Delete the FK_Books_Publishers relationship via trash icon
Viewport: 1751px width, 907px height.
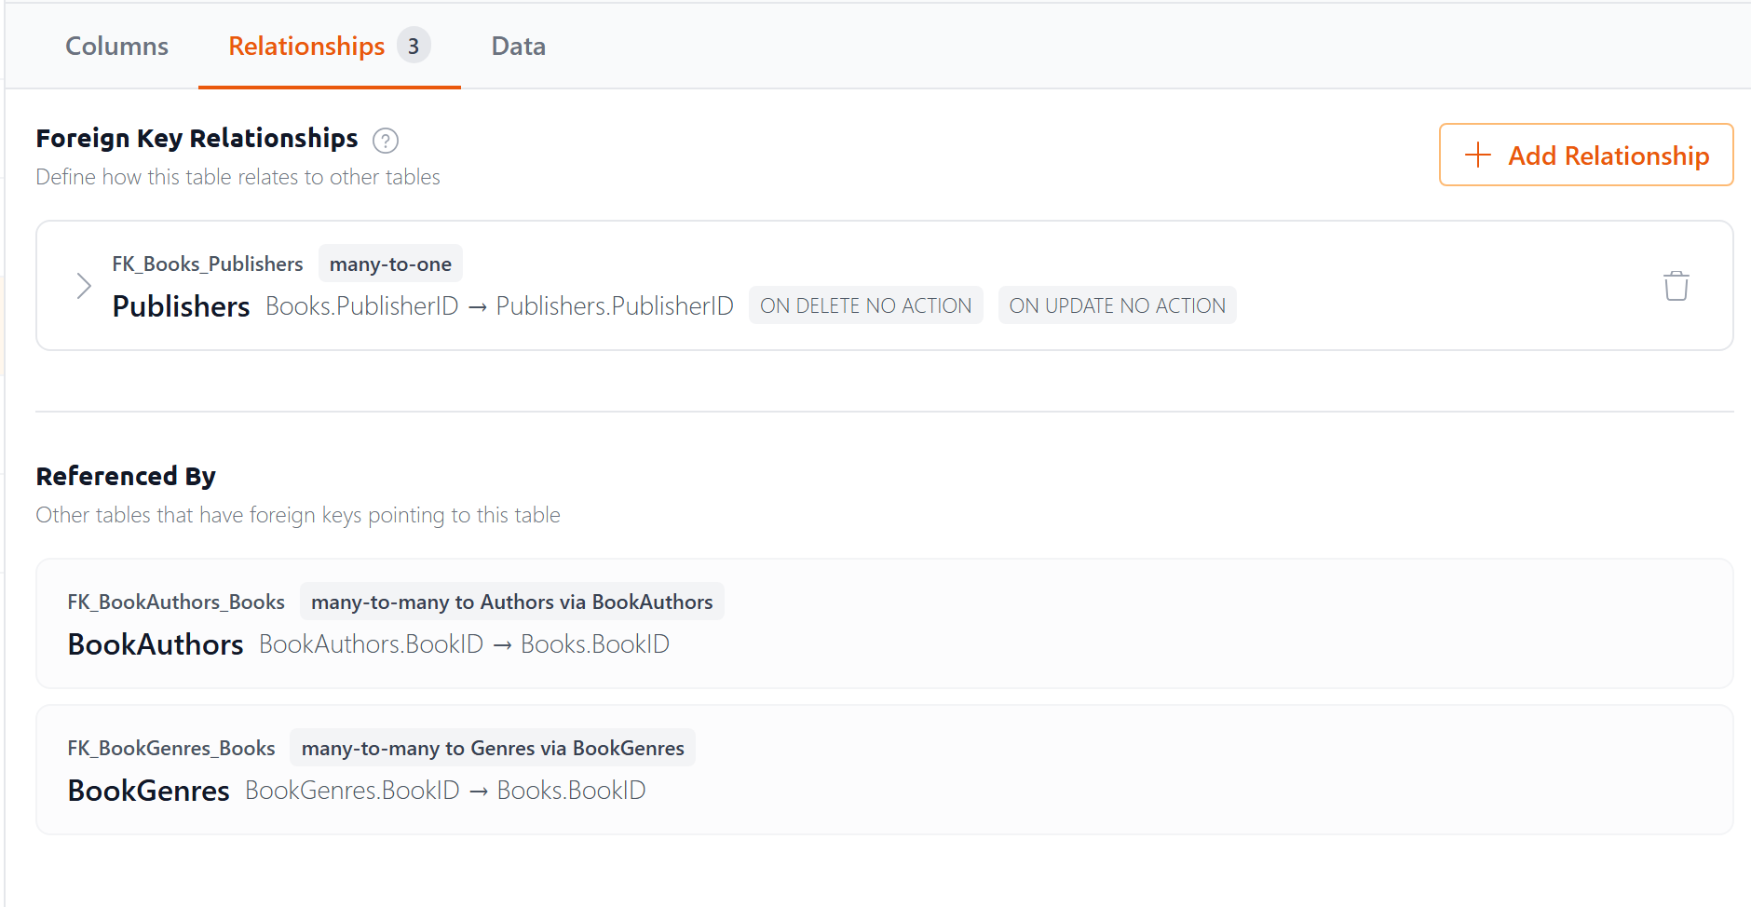pyautogui.click(x=1676, y=286)
